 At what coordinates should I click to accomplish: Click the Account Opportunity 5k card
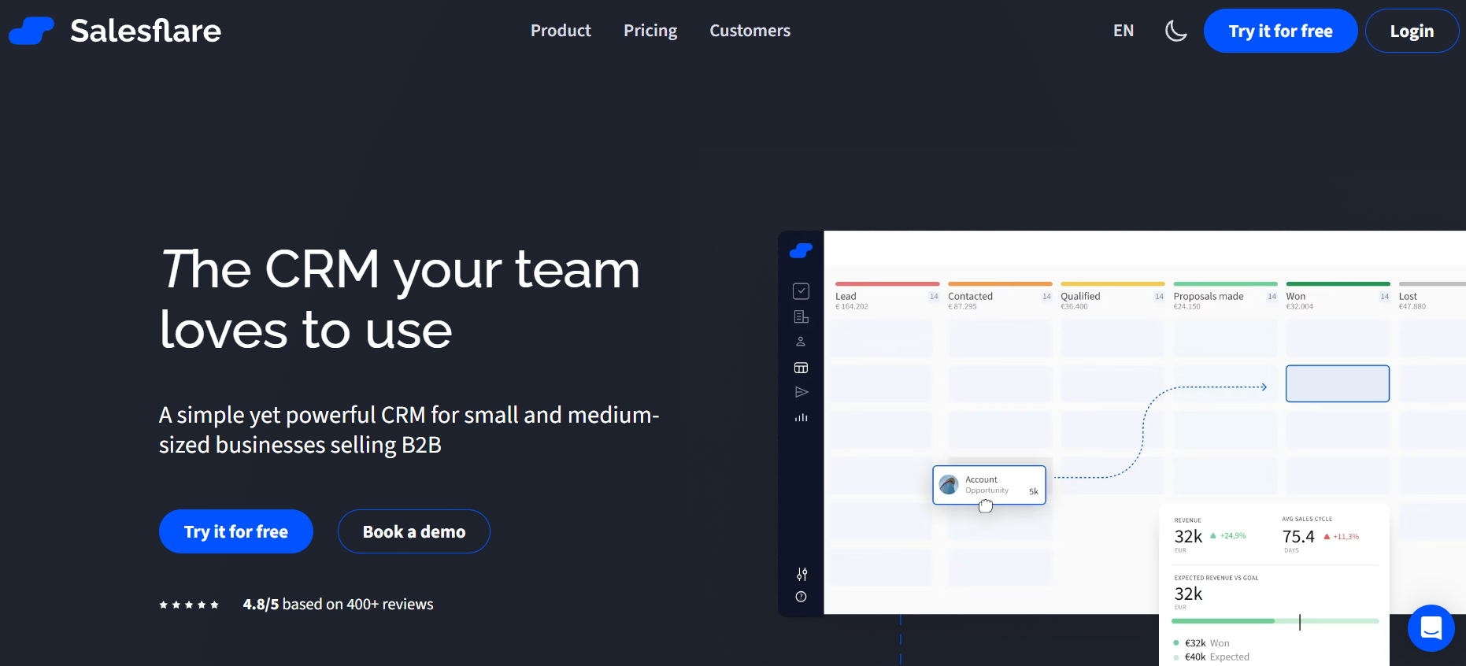tap(990, 485)
